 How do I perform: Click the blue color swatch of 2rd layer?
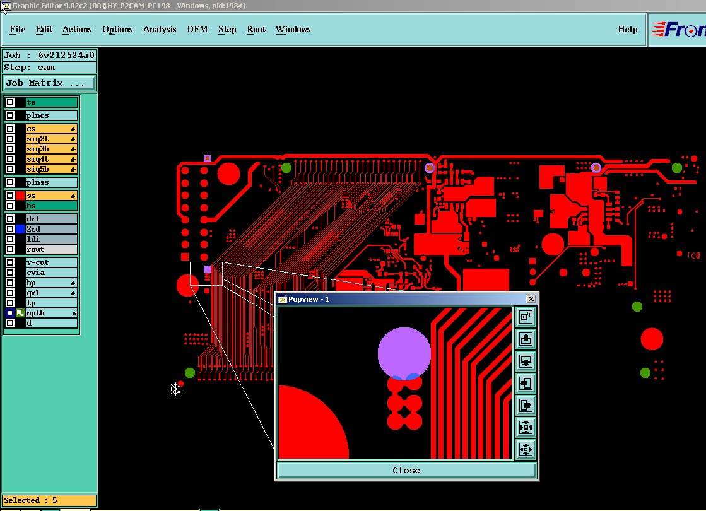[x=20, y=229]
